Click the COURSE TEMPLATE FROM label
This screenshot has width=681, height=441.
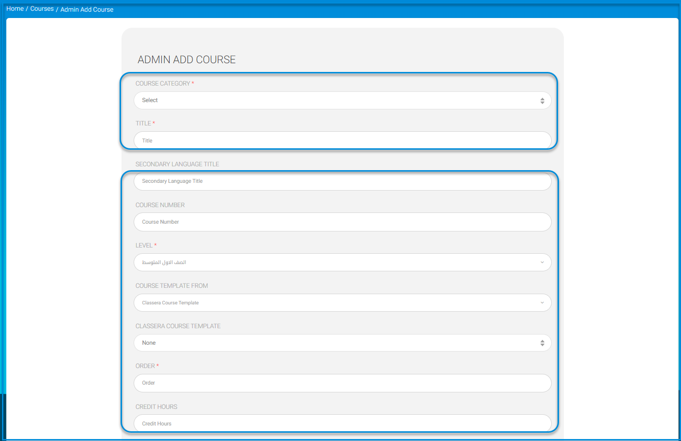click(172, 286)
